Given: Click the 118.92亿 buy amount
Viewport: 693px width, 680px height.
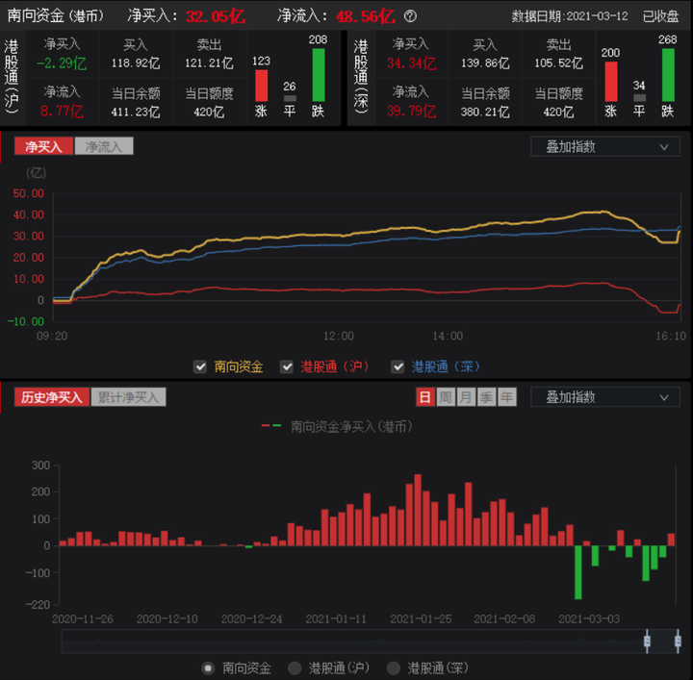Looking at the screenshot, I should point(136,63).
